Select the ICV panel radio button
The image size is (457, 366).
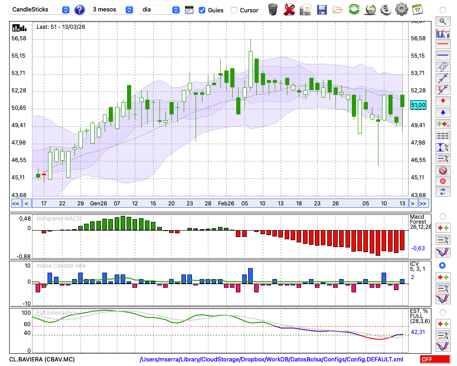pos(442,265)
